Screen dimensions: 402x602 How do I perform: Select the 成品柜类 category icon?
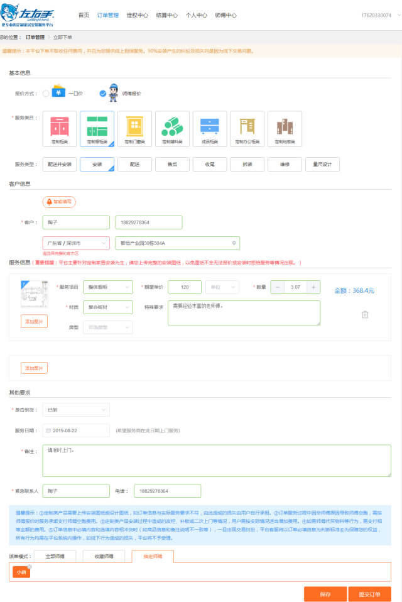tap(210, 128)
